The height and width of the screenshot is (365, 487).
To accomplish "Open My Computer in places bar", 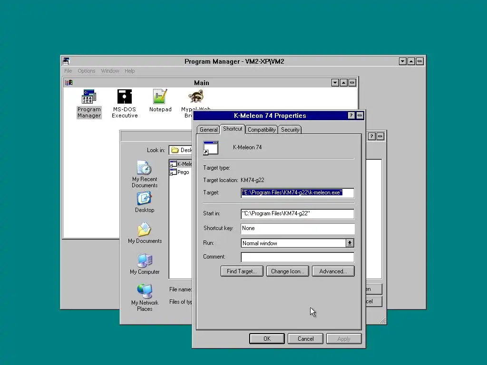I will pos(145,264).
